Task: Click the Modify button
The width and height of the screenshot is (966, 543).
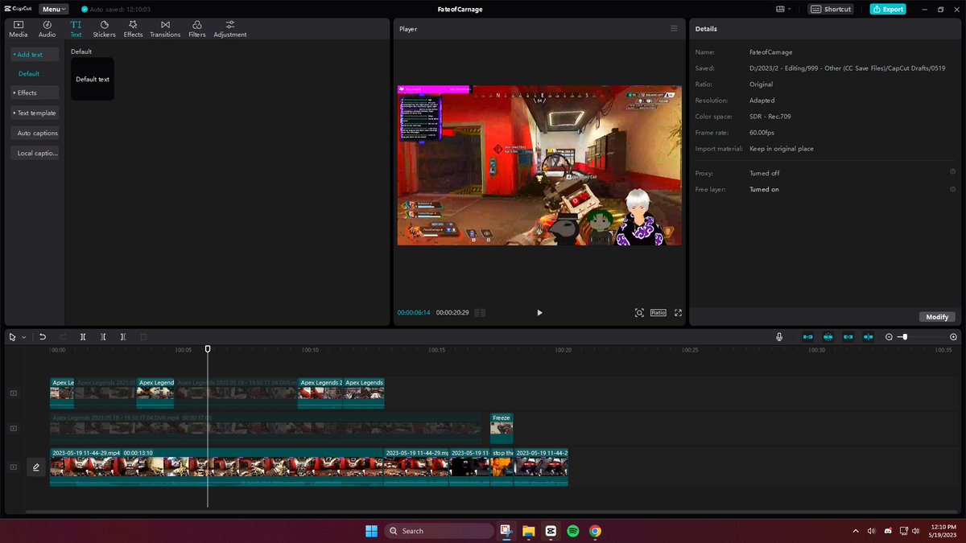Action: (937, 317)
